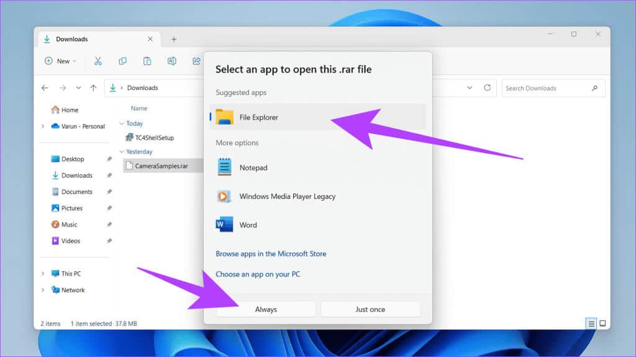Go up one folder level
The height and width of the screenshot is (357, 636).
tap(93, 88)
